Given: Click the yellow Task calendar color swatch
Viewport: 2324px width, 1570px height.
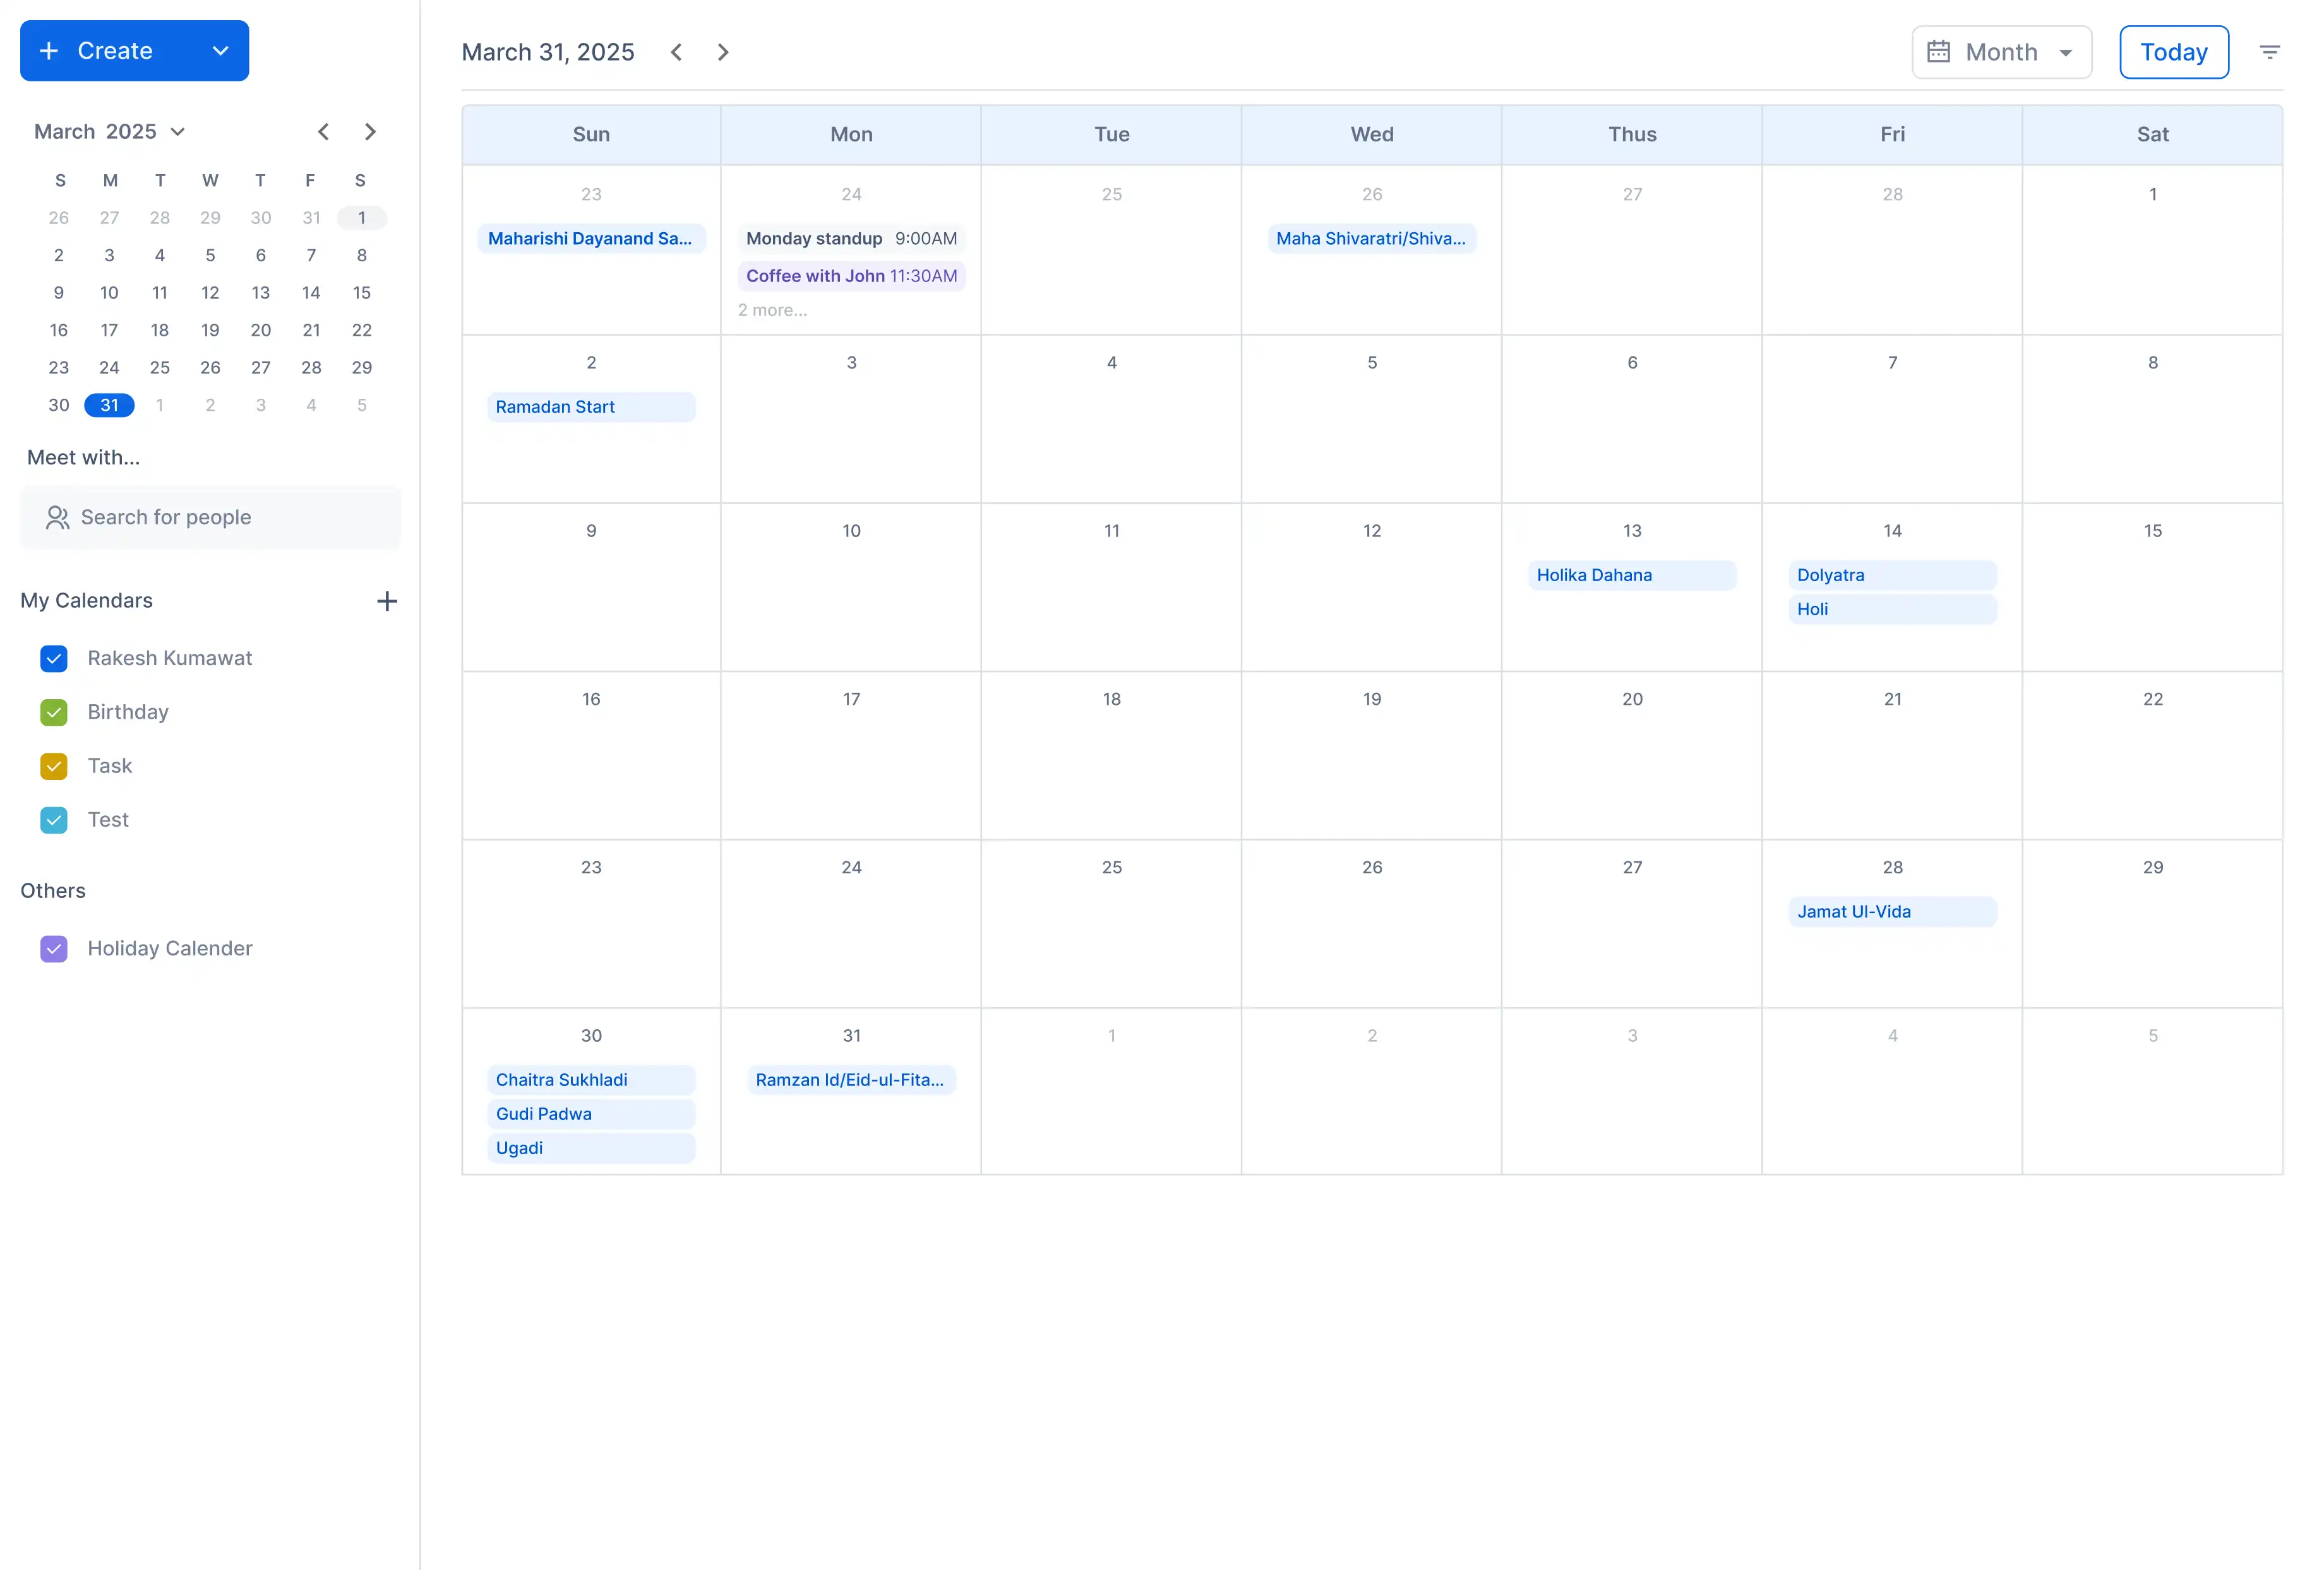Looking at the screenshot, I should [x=54, y=765].
